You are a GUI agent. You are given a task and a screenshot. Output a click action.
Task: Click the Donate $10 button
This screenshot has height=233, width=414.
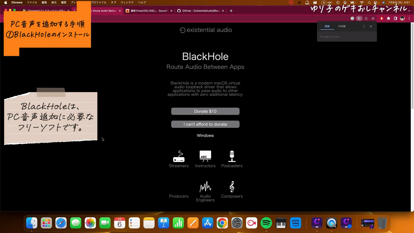pos(205,111)
